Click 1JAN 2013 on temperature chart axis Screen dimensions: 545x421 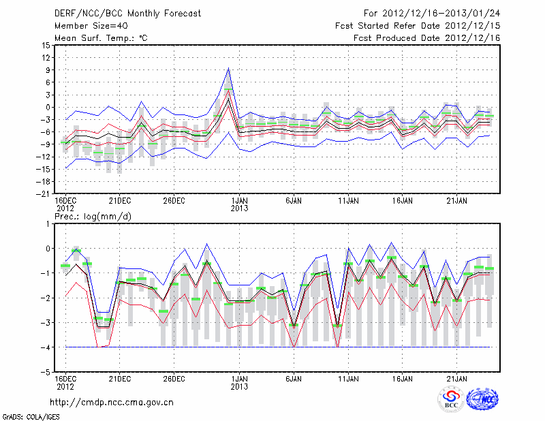(x=239, y=204)
